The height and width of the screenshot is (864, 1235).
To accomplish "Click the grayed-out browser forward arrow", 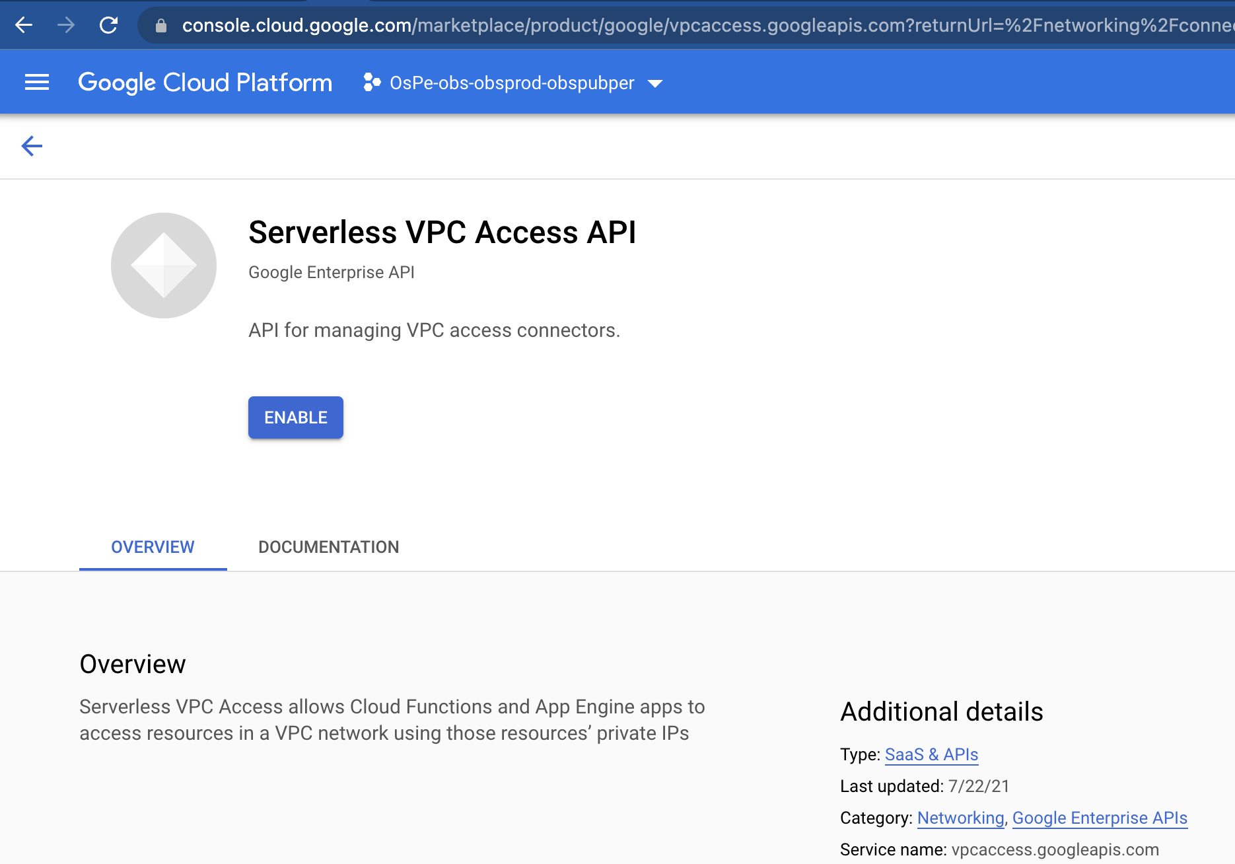I will [x=65, y=25].
